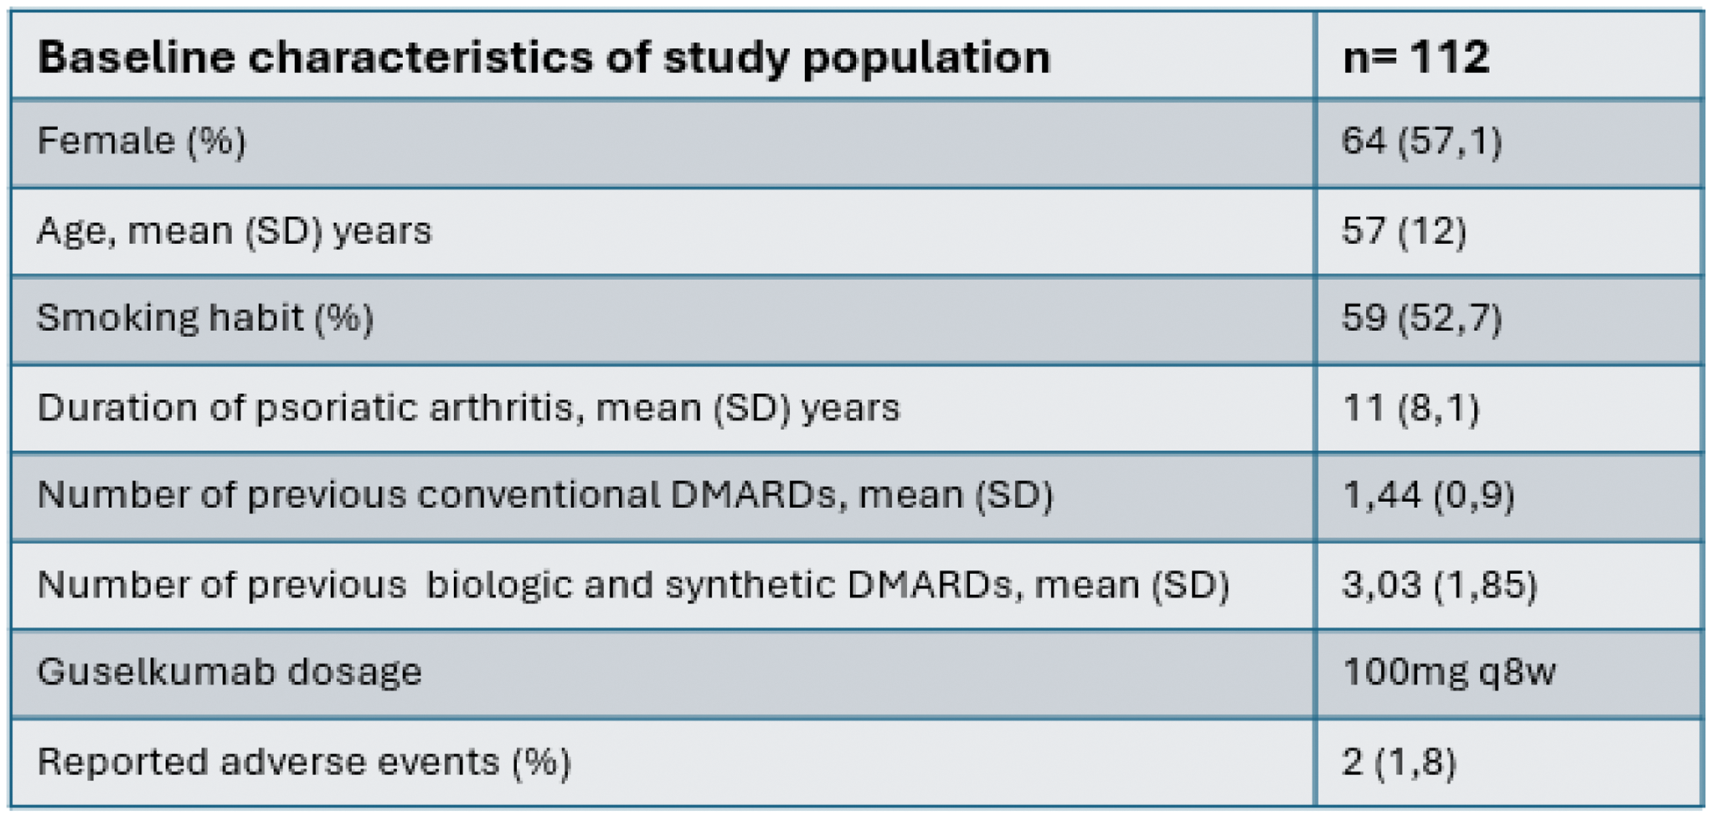Select the dosage value '100mg q8w'

coord(1449,672)
